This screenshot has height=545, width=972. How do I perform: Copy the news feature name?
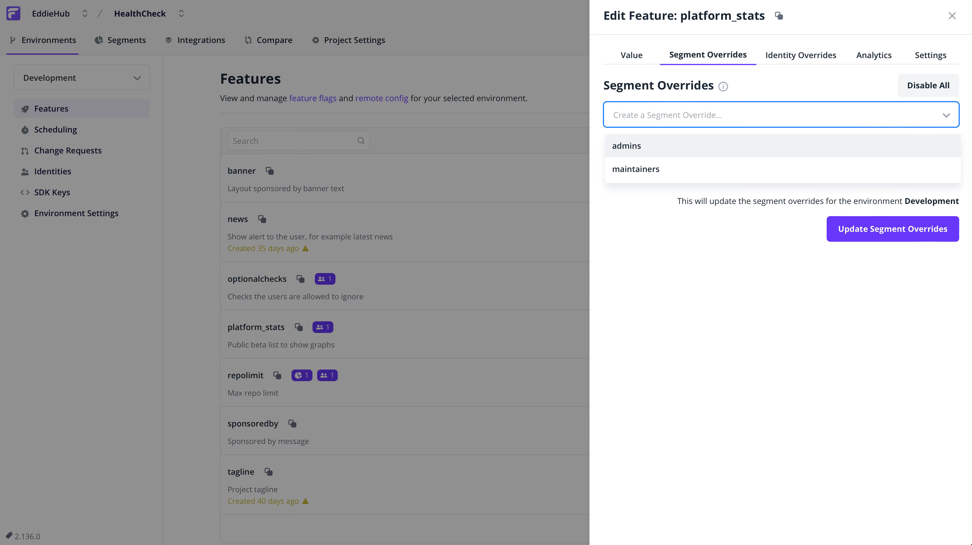262,219
